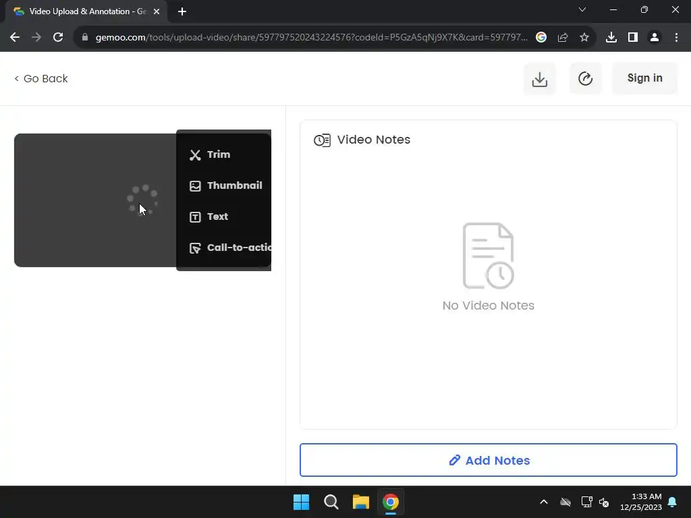Select the Video Upload & Annotation tab
The width and height of the screenshot is (691, 518).
click(86, 12)
